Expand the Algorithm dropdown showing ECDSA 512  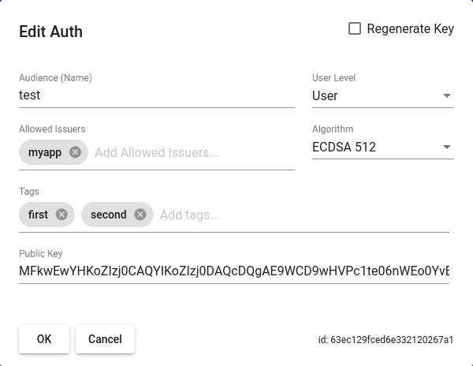coord(382,147)
